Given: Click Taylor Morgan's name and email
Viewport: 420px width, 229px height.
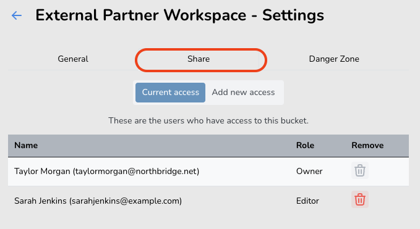Looking at the screenshot, I should tap(106, 171).
